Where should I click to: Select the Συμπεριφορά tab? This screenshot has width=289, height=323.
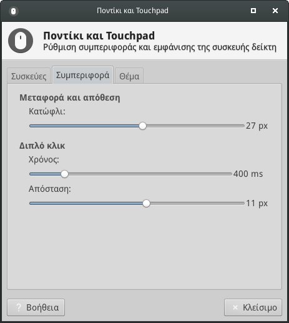pos(82,75)
